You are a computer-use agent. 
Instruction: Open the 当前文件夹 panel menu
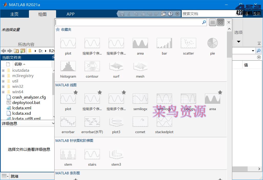53,57
